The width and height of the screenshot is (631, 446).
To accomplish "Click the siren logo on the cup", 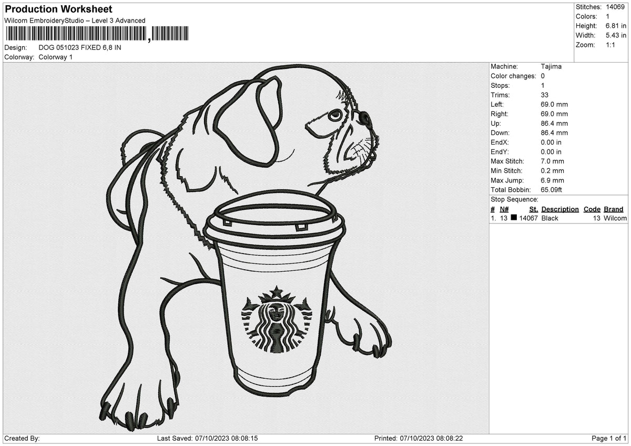I will click(x=277, y=320).
